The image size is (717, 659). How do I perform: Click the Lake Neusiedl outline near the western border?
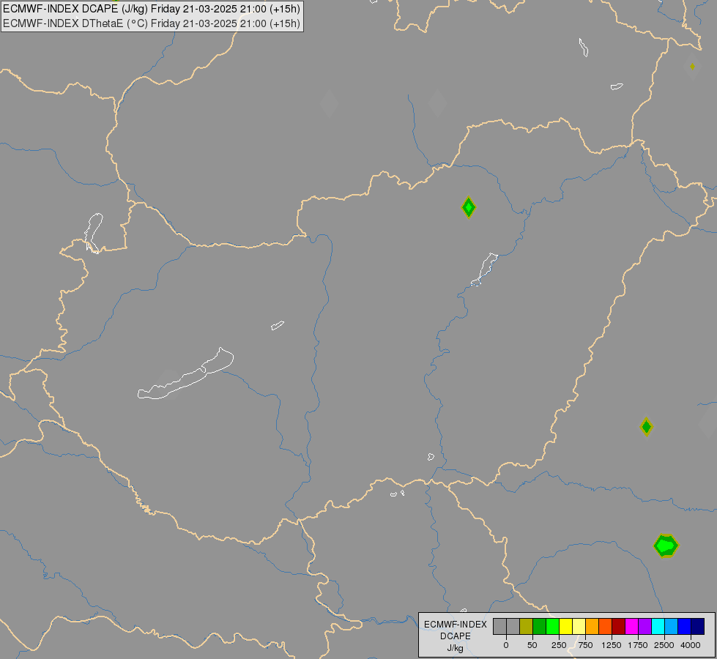(x=93, y=233)
